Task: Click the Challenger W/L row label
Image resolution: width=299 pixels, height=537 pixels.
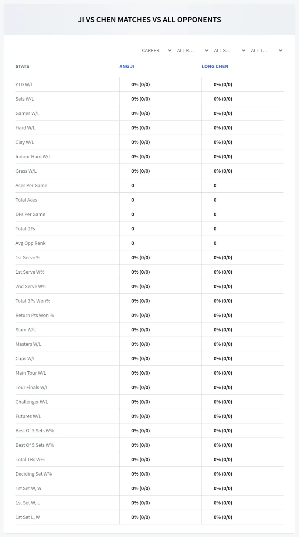Action: [32, 402]
